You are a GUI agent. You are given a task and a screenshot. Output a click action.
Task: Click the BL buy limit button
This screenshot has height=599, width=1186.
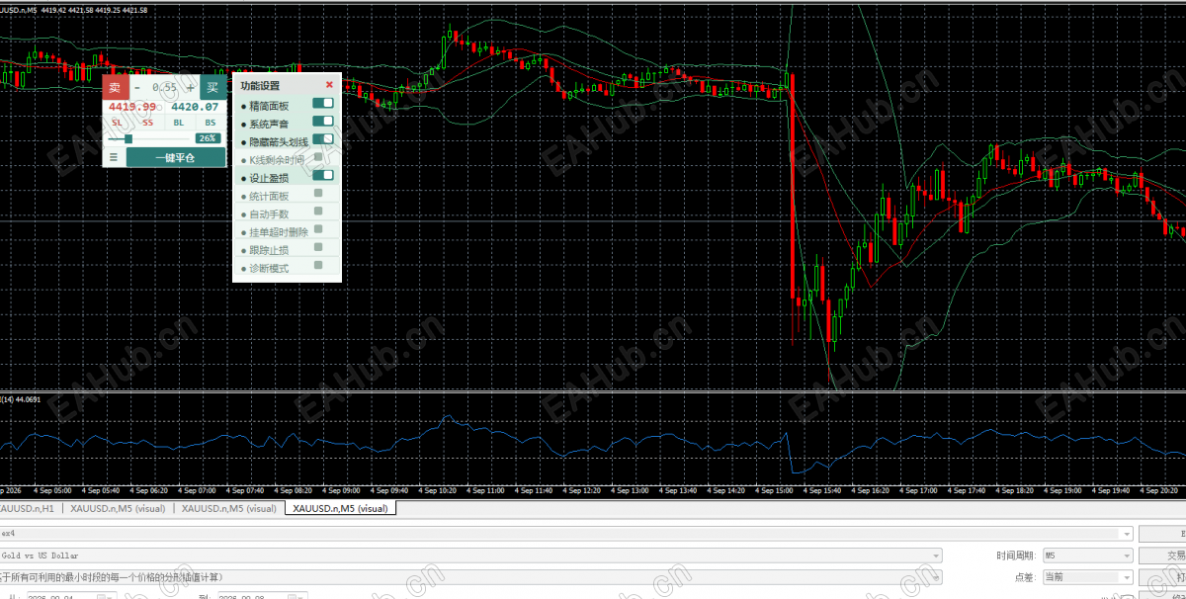pyautogui.click(x=179, y=123)
